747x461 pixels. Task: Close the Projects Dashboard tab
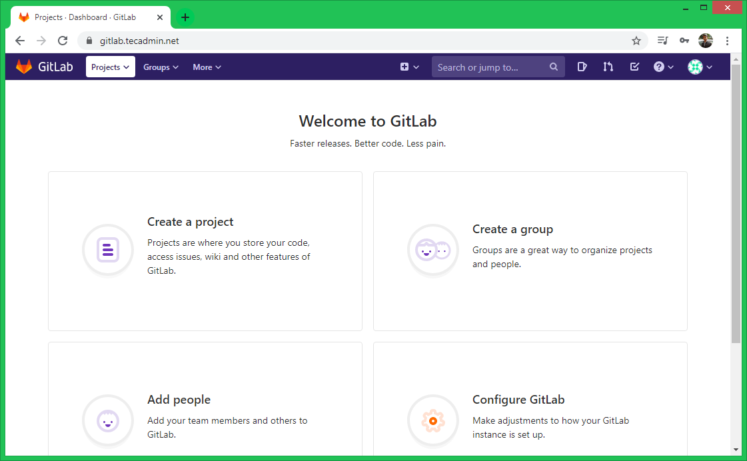tap(160, 17)
